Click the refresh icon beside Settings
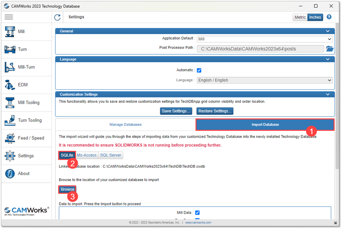The image size is (342, 229). [57, 17]
